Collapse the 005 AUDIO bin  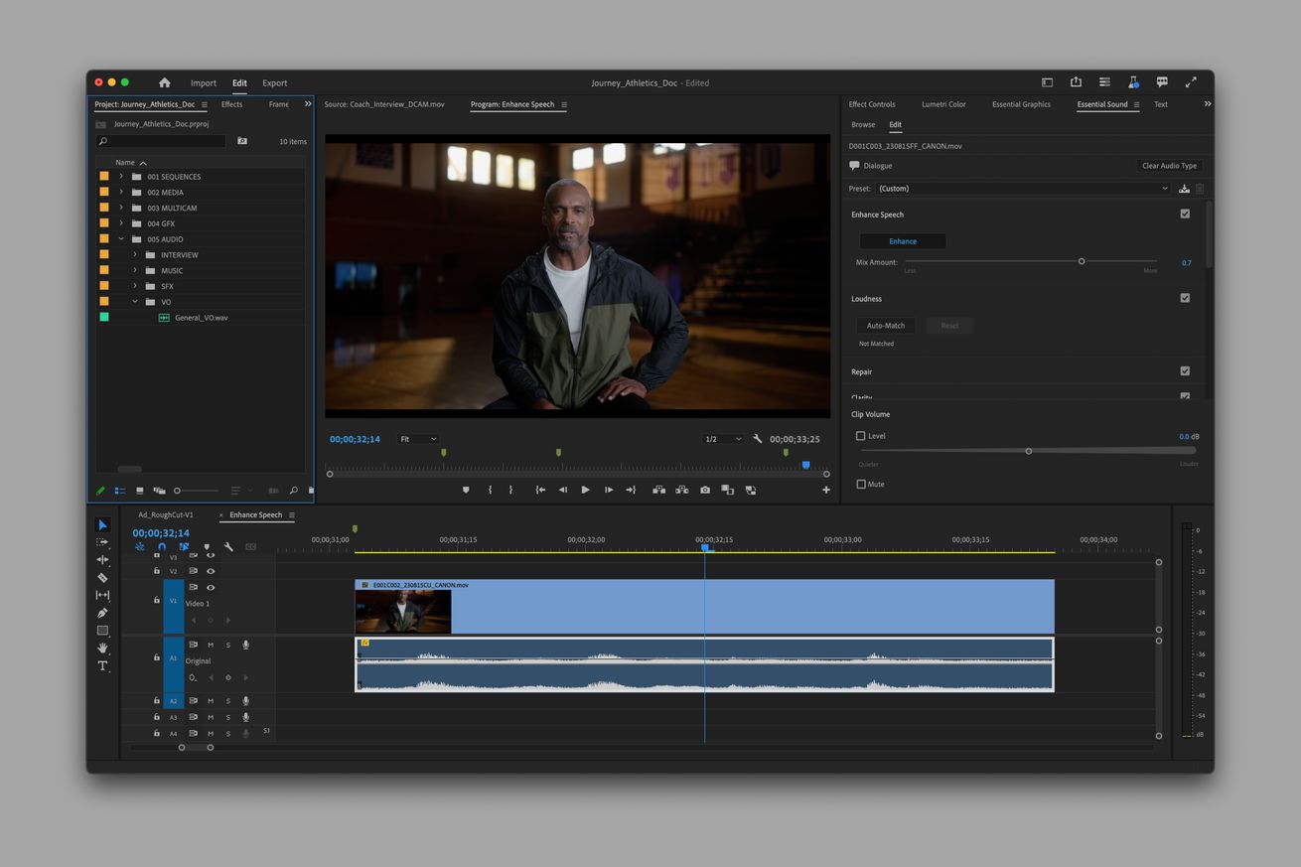121,238
